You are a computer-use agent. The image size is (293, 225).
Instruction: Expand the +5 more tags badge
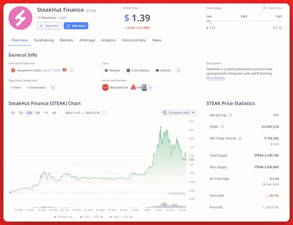pos(53,87)
